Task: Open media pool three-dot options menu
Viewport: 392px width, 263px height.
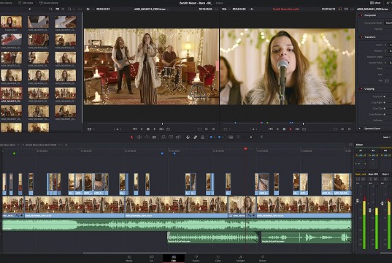Action: tap(80, 9)
